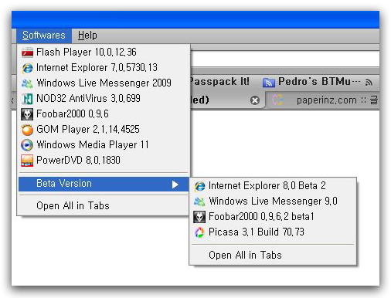Click the GOM Player icon
Screen dimensions: 391x298
[x=27, y=130]
